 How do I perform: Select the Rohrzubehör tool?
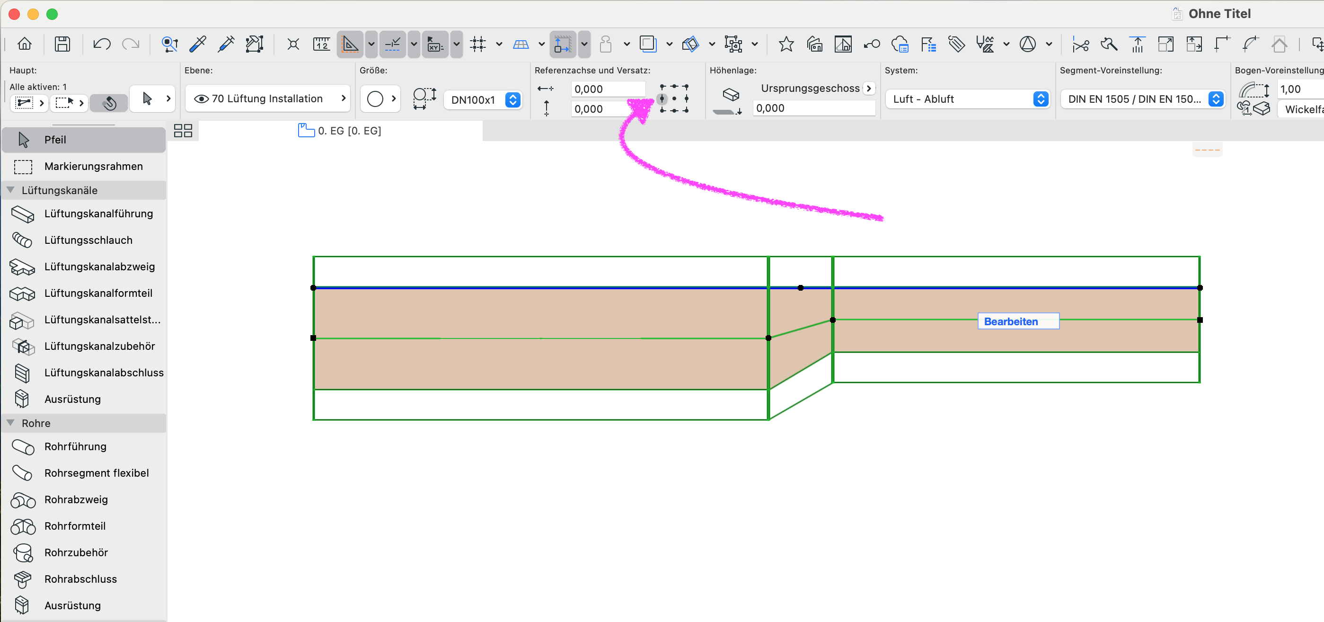pyautogui.click(x=84, y=552)
